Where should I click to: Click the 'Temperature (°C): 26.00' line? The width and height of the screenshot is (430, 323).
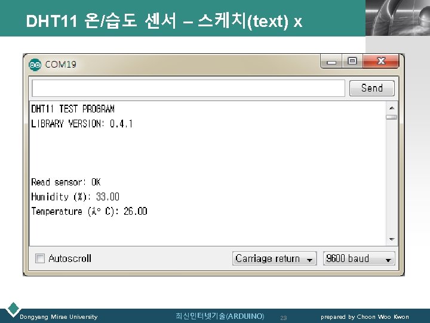(x=89, y=211)
